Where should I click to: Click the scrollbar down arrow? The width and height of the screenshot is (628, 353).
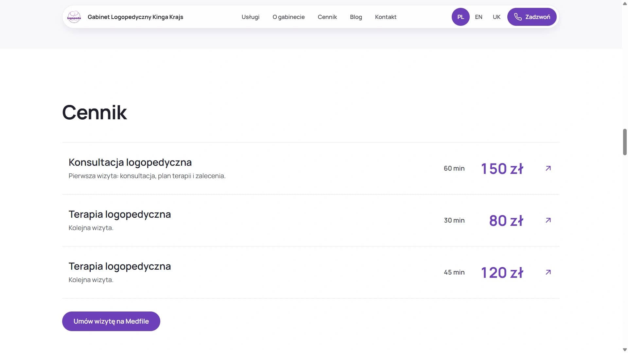click(x=625, y=349)
